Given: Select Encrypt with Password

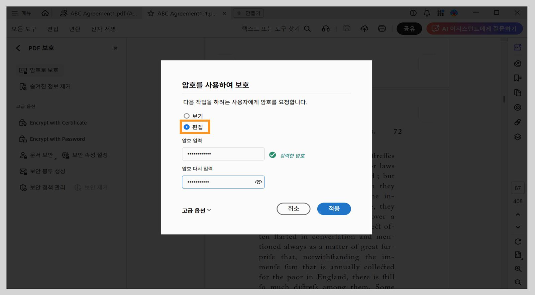Looking at the screenshot, I should [52, 139].
